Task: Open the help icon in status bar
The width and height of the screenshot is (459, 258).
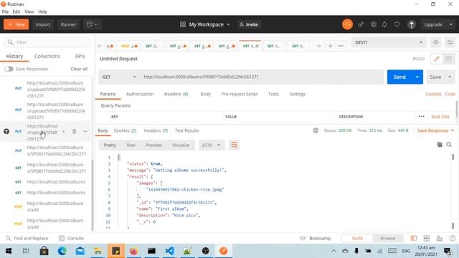Action: click(453, 238)
